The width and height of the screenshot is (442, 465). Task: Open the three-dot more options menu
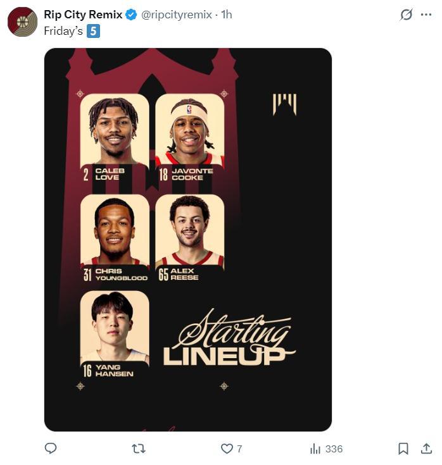pyautogui.click(x=426, y=15)
